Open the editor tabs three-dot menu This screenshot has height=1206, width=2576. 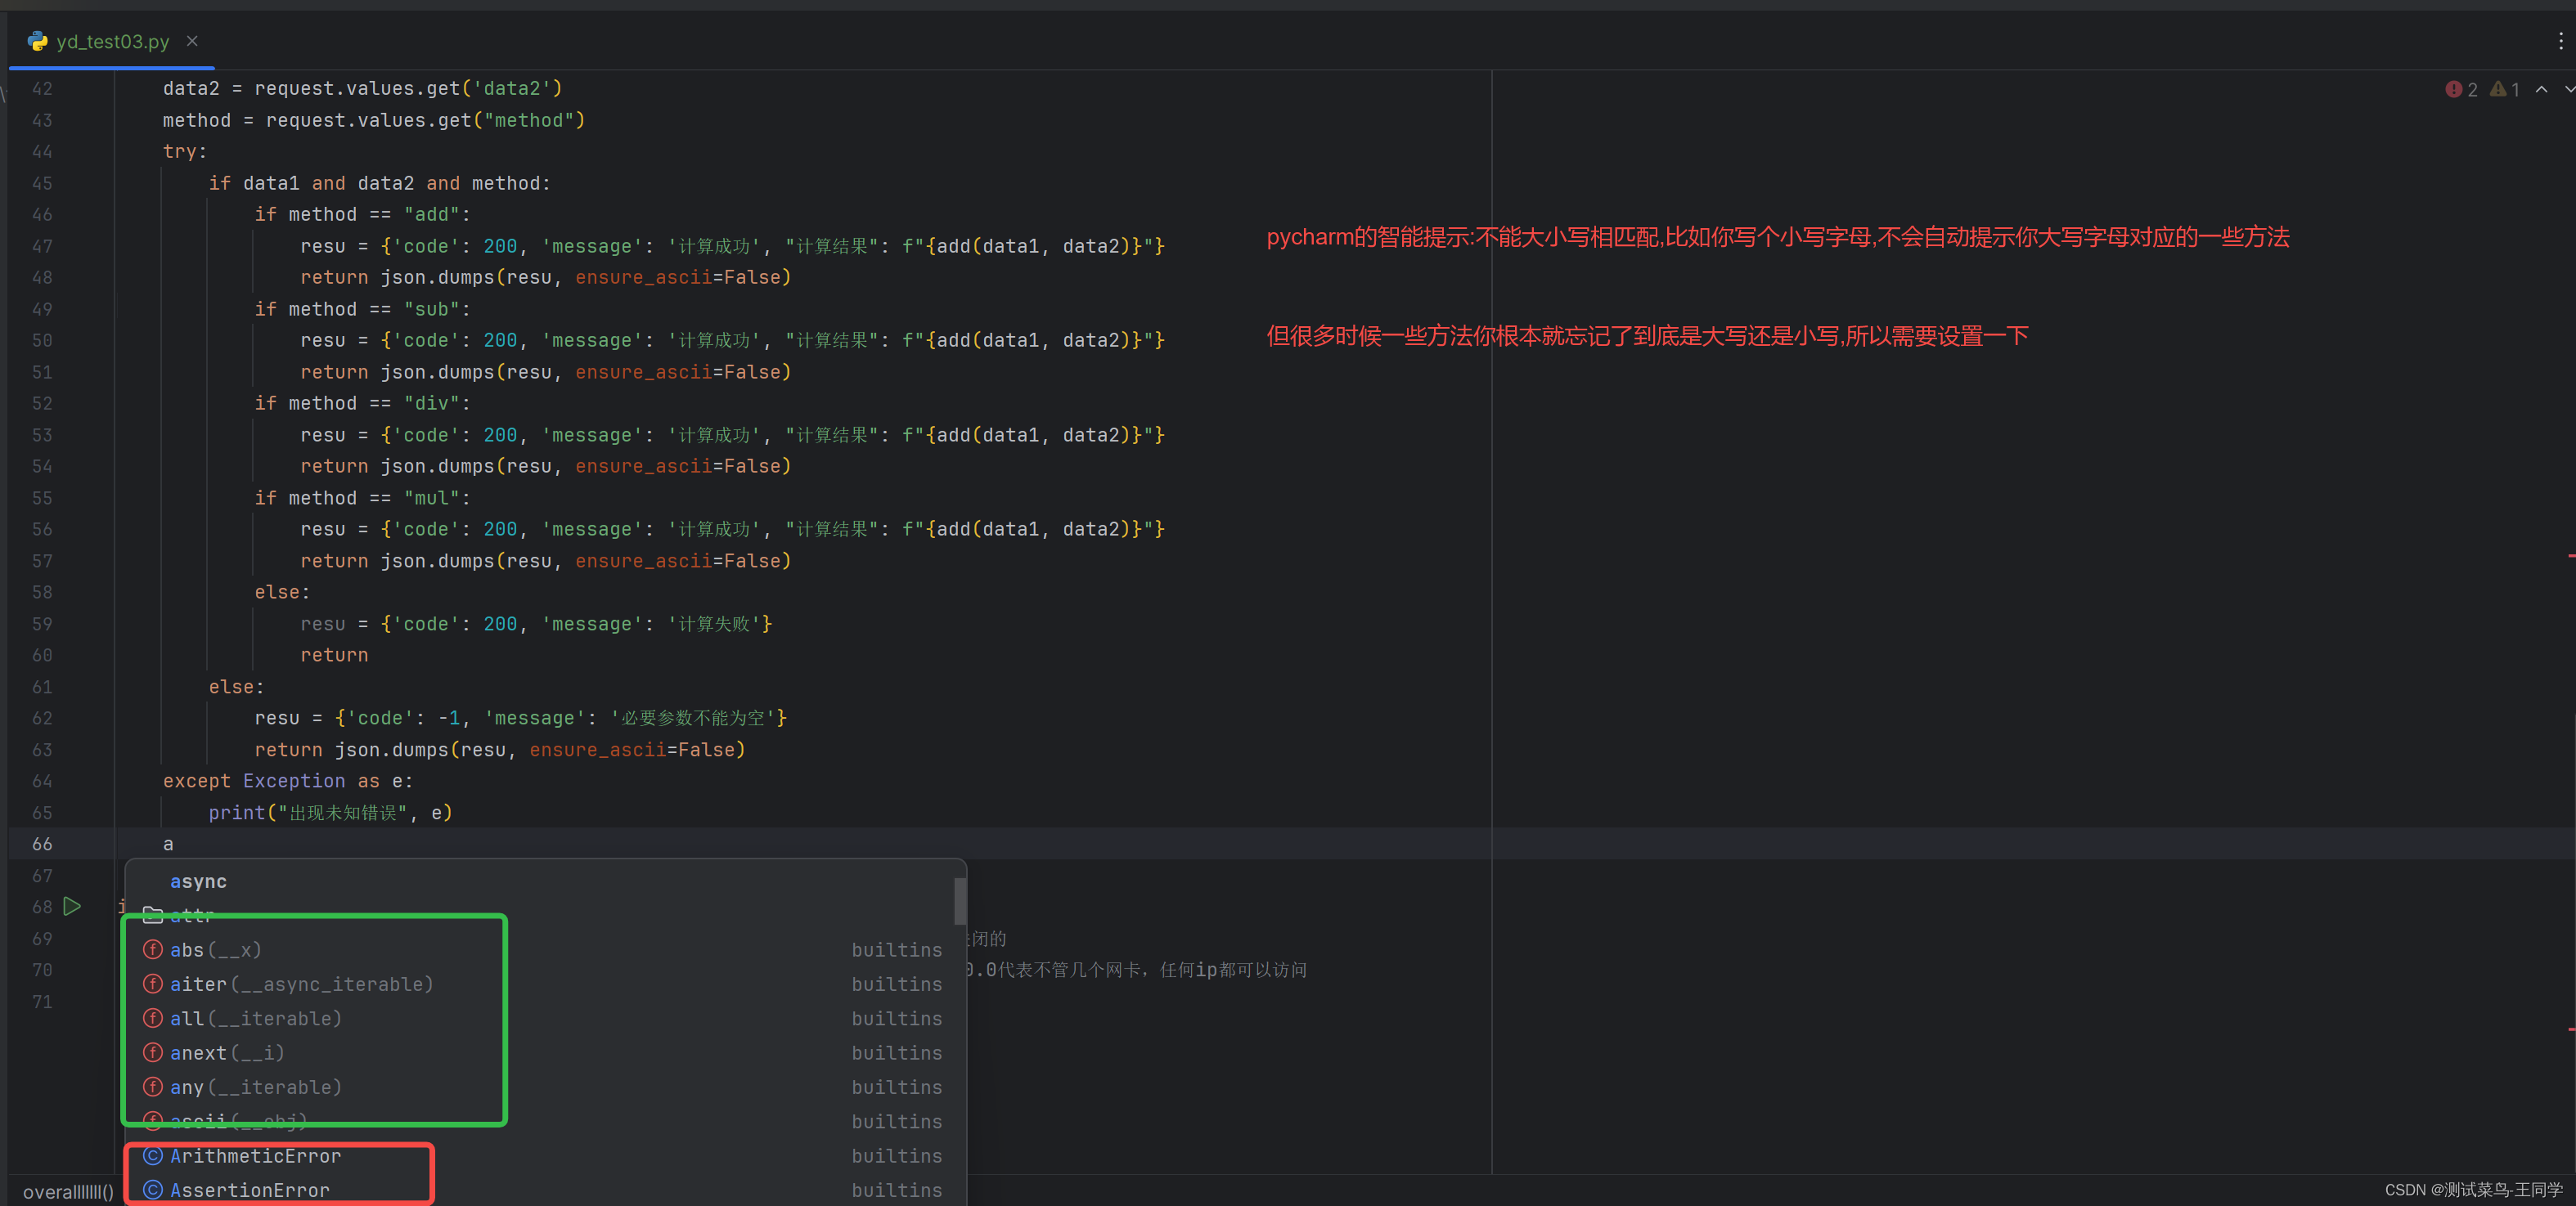(2560, 41)
